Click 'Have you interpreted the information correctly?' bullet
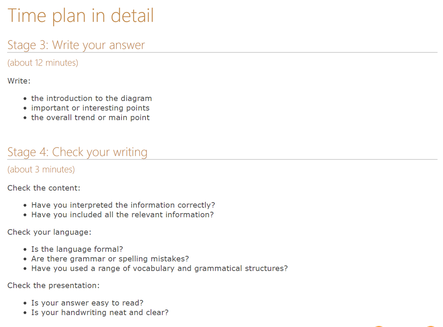 pos(123,205)
